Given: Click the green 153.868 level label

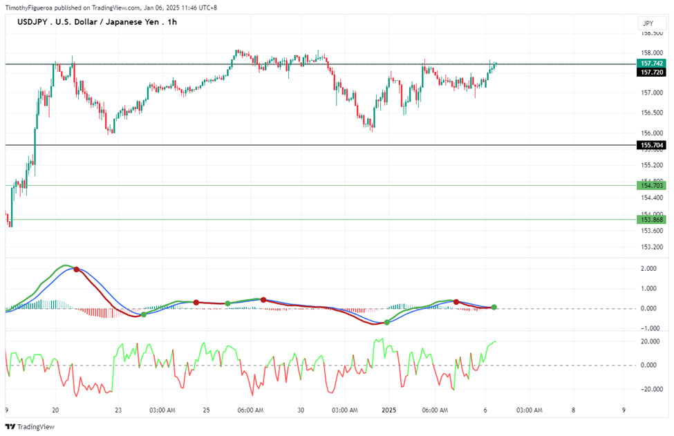Looking at the screenshot, I should tap(652, 220).
